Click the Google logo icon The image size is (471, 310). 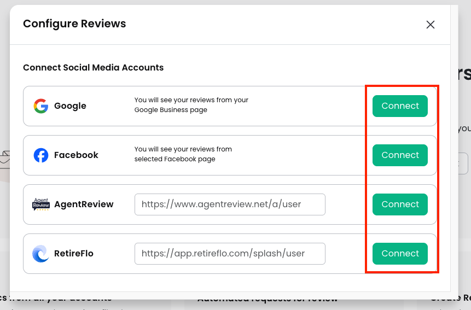tap(41, 106)
